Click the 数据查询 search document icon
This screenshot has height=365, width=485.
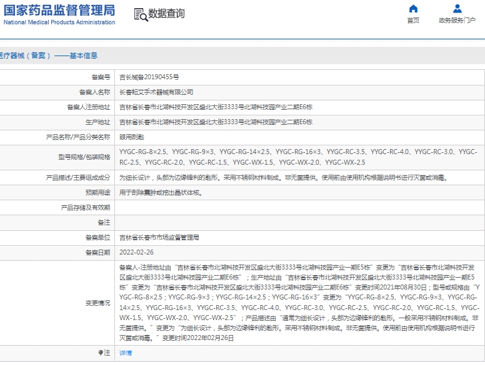coord(141,14)
